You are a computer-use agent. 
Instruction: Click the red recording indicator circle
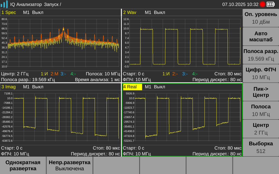[x=262, y=4]
